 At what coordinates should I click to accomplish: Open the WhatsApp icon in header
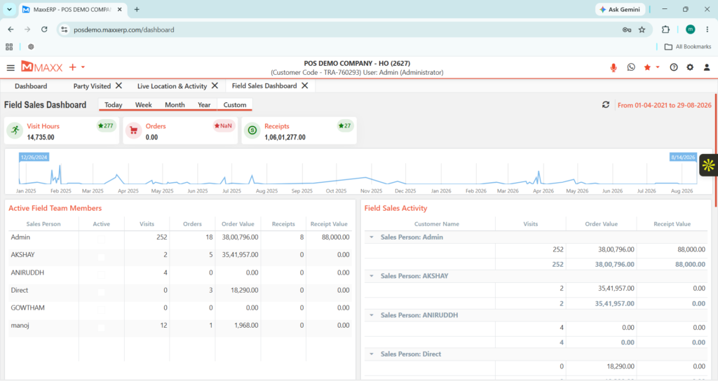click(631, 67)
